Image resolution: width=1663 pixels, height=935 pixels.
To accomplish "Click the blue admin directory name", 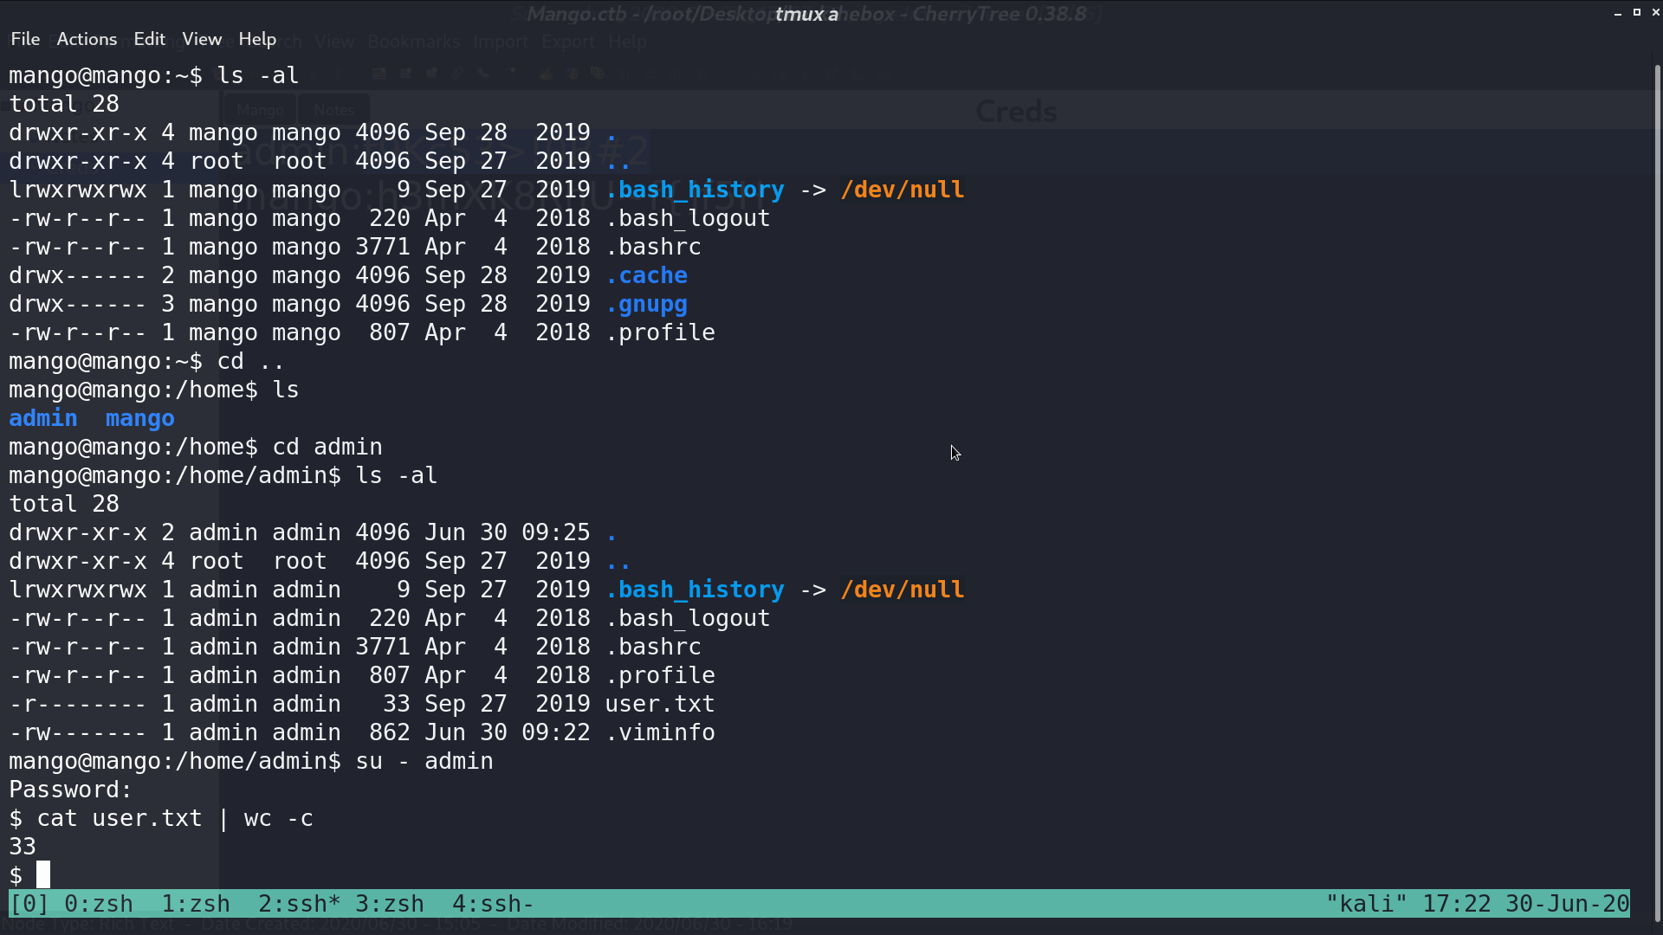I will 43,418.
